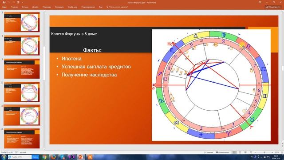Screen dimensions: 284x160
Task: Switch to the Рецензирование ribbon tab
Action: click(x=88, y=7)
